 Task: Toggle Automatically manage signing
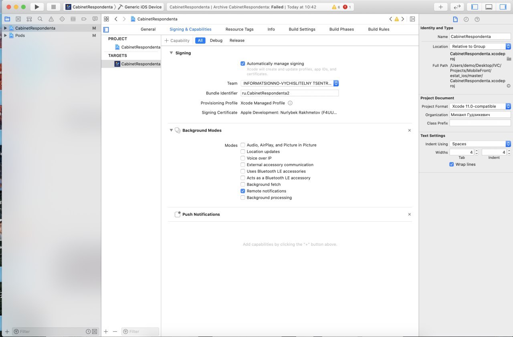242,64
